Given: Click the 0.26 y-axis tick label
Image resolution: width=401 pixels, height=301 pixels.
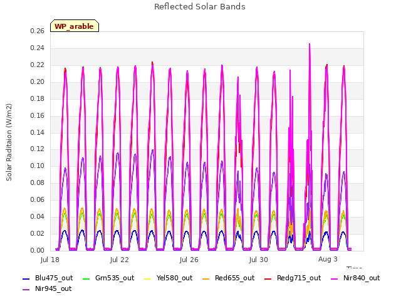Looking at the screenshot, I should click(38, 31).
